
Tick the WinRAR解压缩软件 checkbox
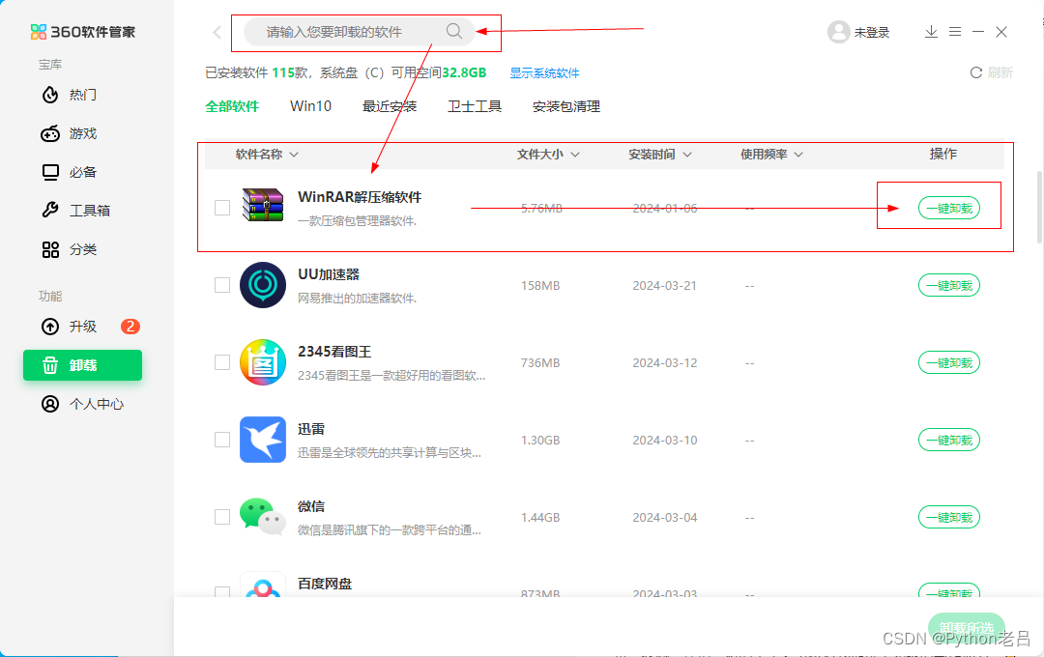click(x=222, y=208)
